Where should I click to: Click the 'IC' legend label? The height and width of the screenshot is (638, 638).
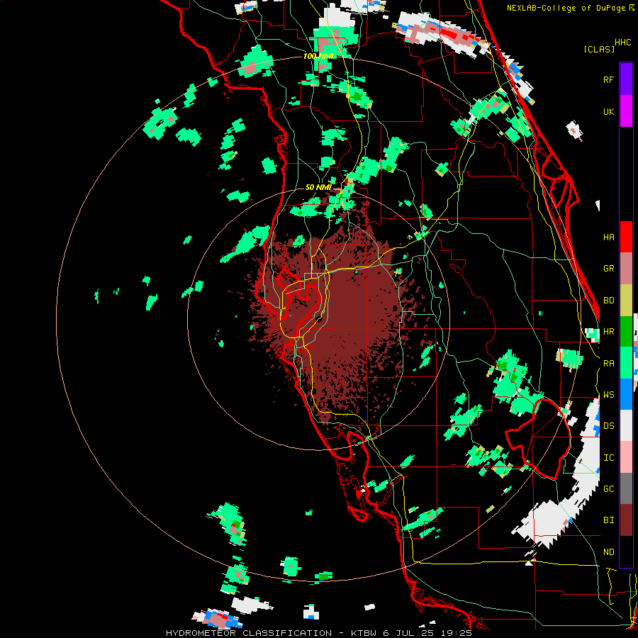pos(608,457)
